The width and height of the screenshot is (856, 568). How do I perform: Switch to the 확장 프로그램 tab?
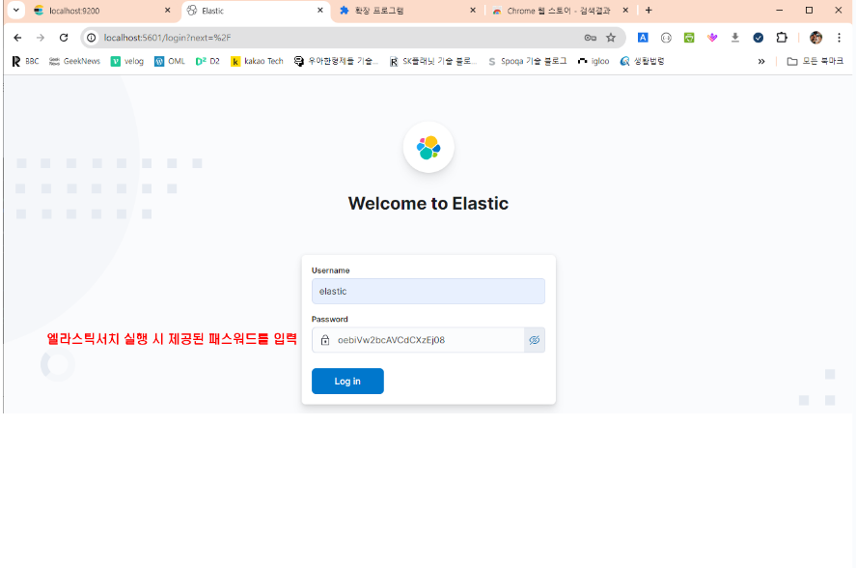[407, 11]
